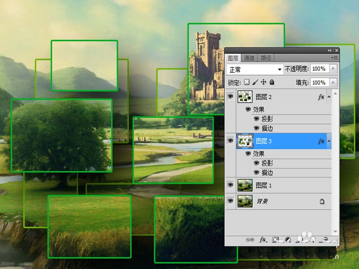
Task: Switch to the 图层 tab
Action: pos(233,58)
